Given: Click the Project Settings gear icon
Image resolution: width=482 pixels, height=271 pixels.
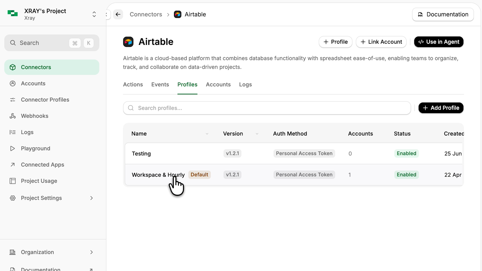Looking at the screenshot, I should pos(13,198).
